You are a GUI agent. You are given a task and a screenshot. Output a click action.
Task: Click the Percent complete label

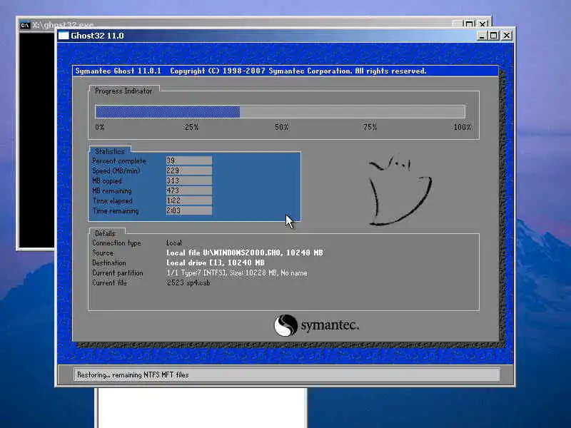click(118, 161)
